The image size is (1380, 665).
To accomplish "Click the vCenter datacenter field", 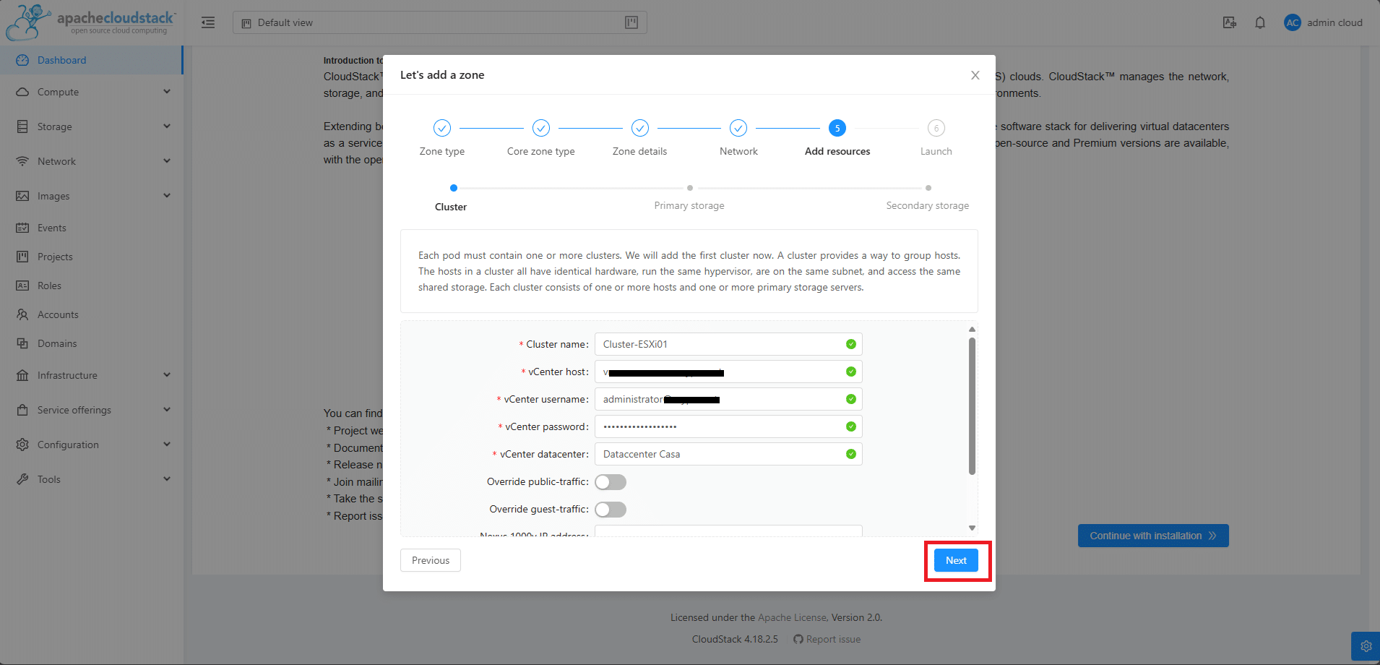I will 728,454.
